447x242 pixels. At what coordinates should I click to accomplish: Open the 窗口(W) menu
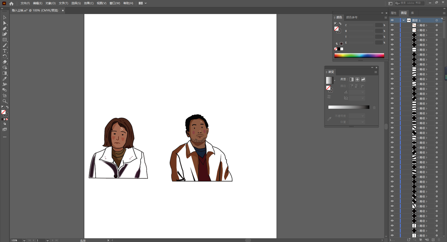pyautogui.click(x=115, y=3)
